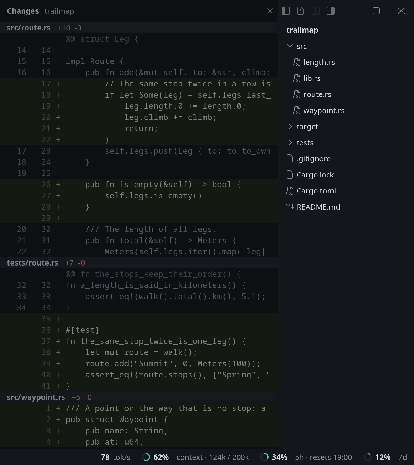
Task: Expand the tests folder chevron
Action: coord(290,142)
